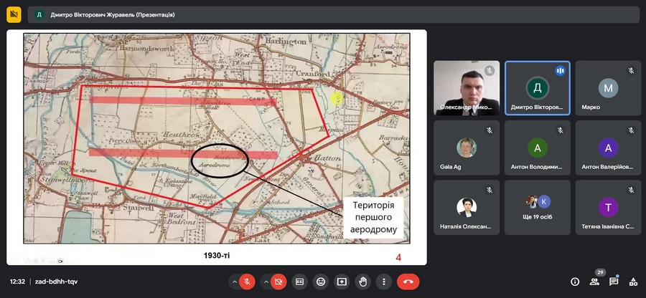Click the Present now screen share icon

point(342,282)
